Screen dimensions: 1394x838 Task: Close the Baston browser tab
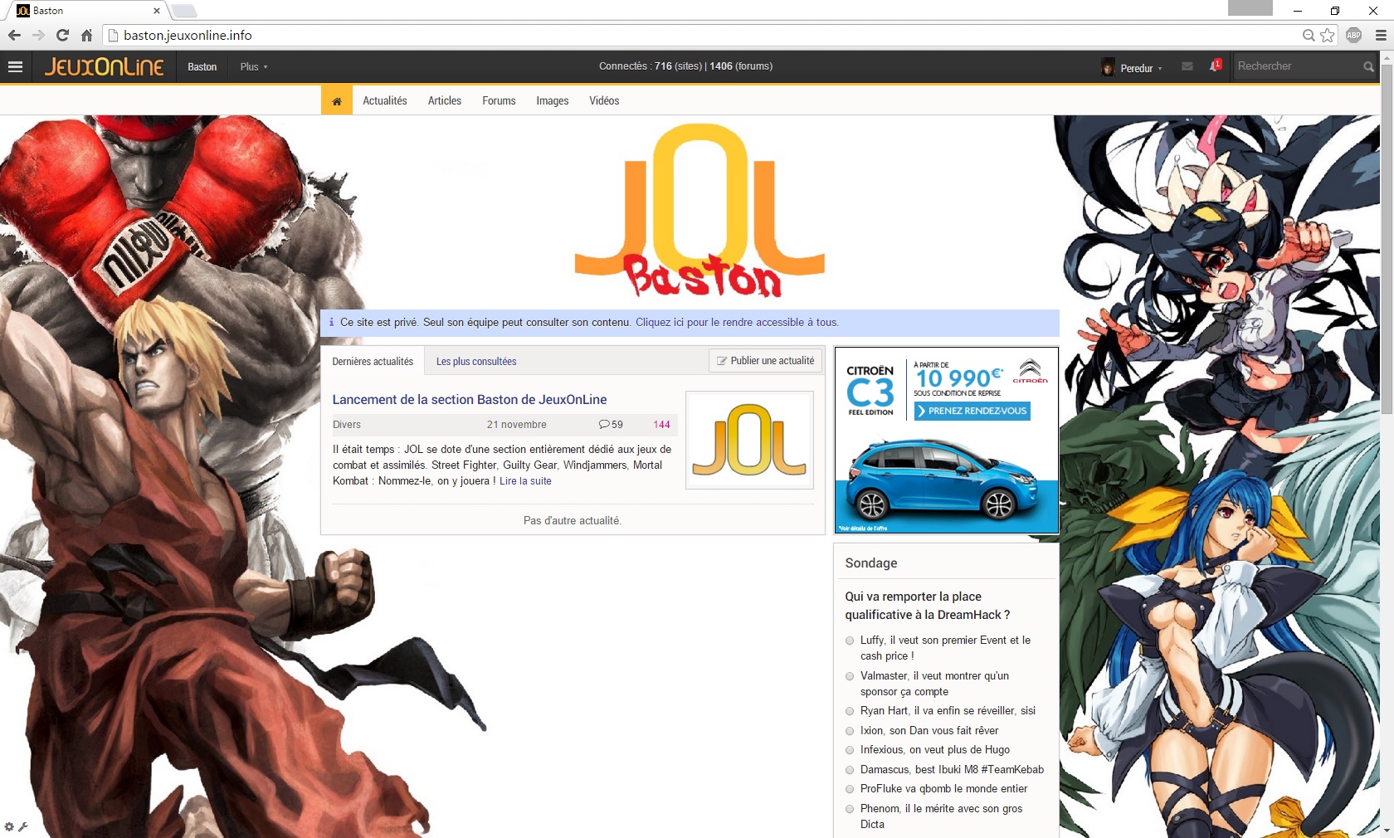(x=156, y=11)
